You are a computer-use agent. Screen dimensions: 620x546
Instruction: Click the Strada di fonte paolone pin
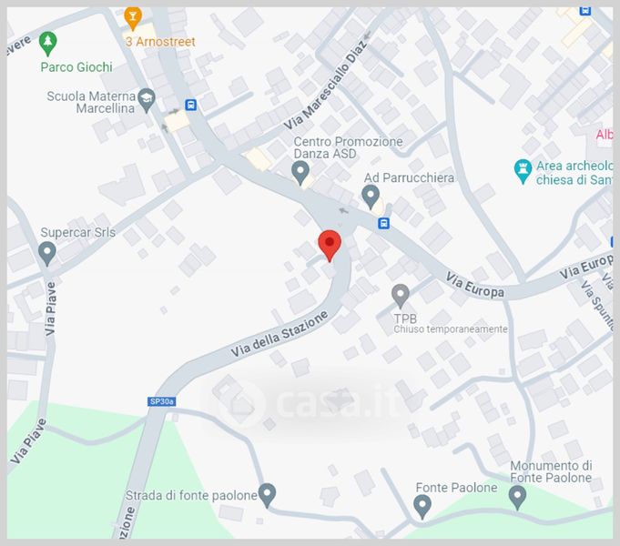coord(268,495)
